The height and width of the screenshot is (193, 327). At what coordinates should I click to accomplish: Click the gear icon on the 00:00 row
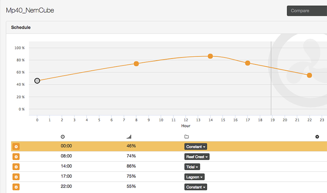pyautogui.click(x=16, y=147)
